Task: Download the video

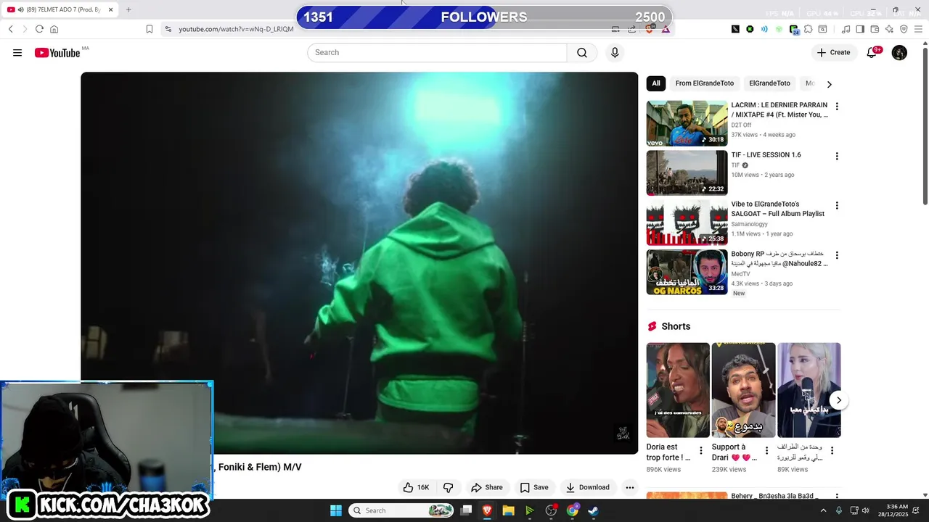Action: pyautogui.click(x=588, y=487)
